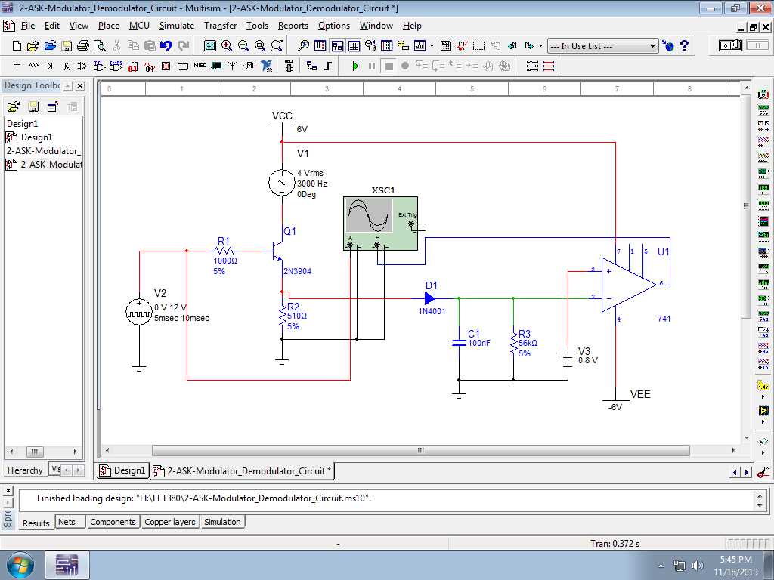This screenshot has height=580, width=774.
Task: Open the Copper layers tab
Action: (170, 522)
